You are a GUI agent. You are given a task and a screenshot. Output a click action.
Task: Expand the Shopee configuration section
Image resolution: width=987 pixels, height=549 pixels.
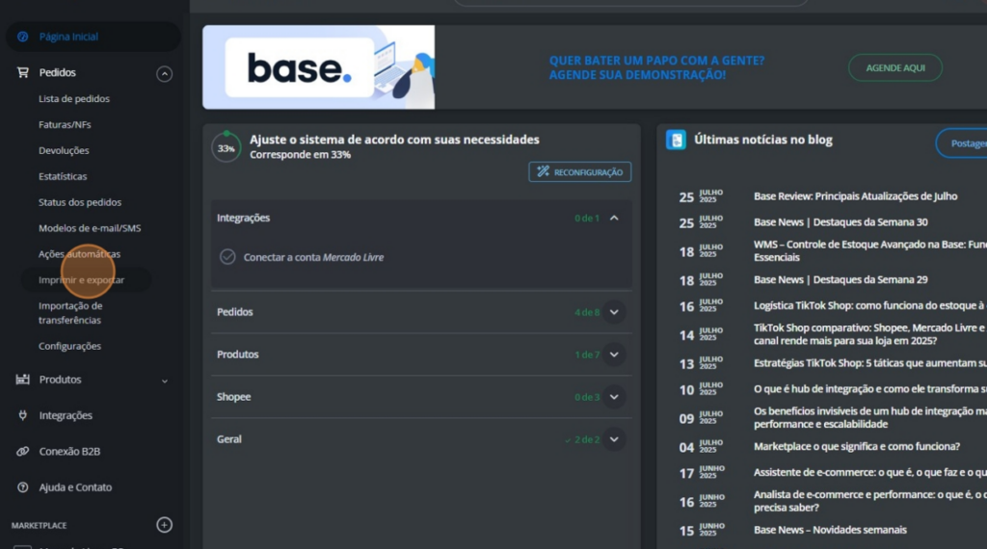click(614, 397)
